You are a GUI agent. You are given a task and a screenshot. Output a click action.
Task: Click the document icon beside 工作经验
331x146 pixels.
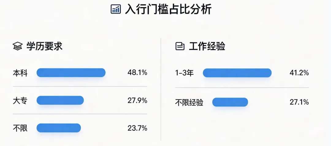click(180, 46)
